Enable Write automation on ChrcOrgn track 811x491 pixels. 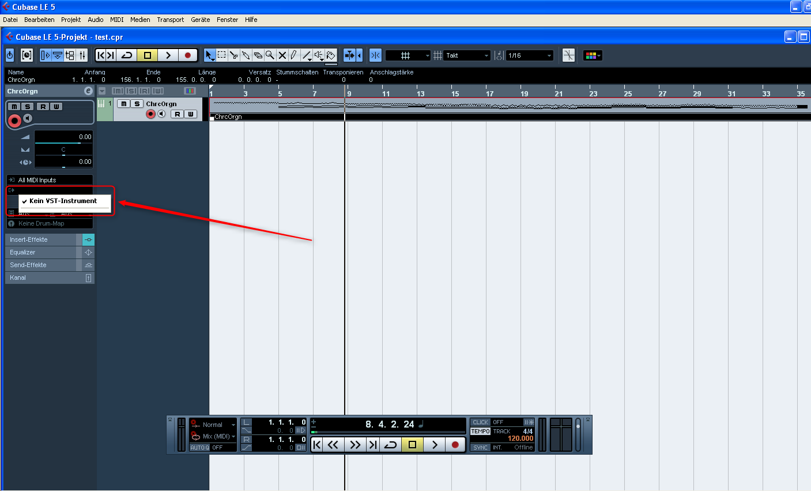click(x=191, y=114)
